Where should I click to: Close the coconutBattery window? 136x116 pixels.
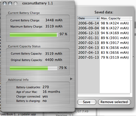click(x=5, y=3)
